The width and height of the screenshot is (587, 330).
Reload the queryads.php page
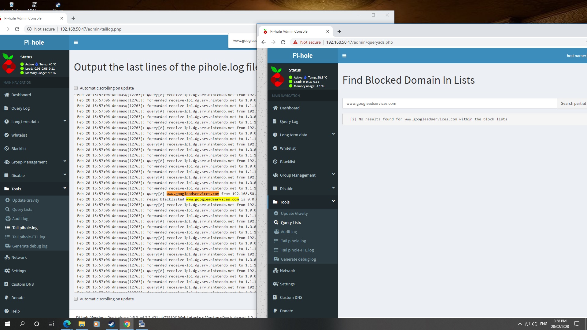click(283, 42)
